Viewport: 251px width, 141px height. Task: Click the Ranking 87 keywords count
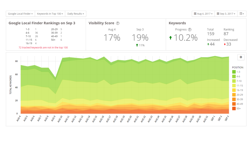point(226,34)
